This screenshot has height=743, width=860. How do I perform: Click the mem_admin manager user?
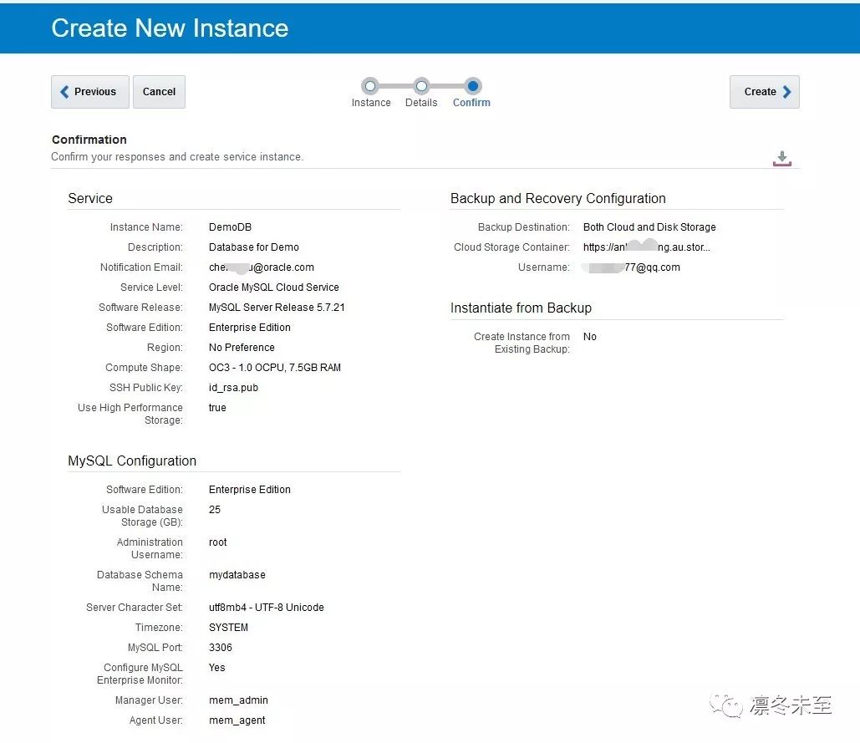[238, 700]
